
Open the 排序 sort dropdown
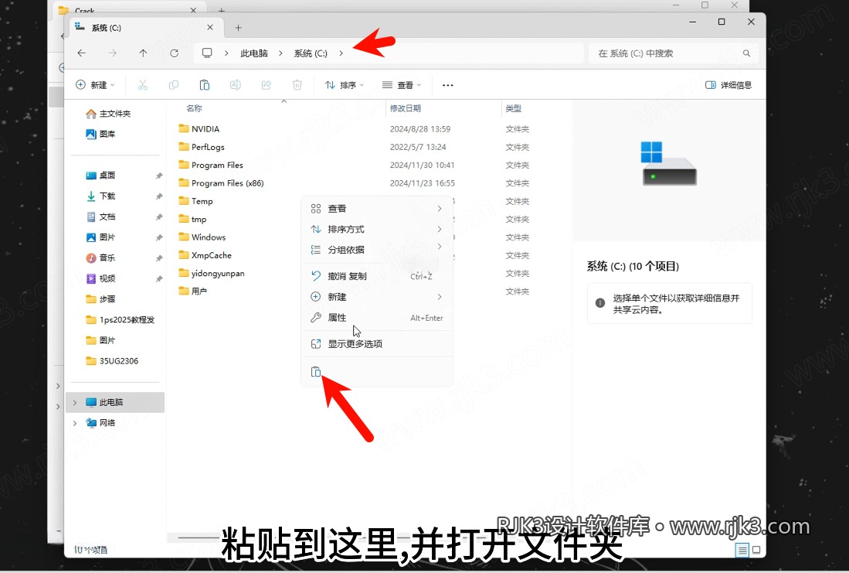point(345,85)
